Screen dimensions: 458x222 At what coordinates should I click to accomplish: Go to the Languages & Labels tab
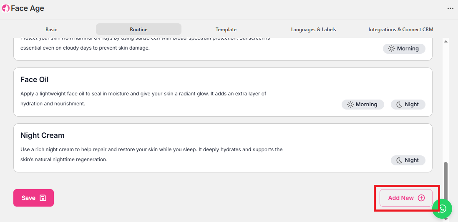point(313,30)
